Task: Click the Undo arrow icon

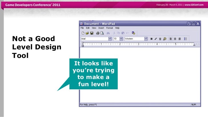Action: tap(128, 33)
